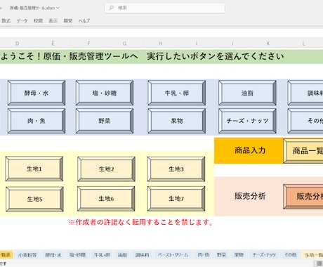Switch to the 酵母・水 sheet tab
Viewport: 323px width, 267px height.
[x=53, y=255]
